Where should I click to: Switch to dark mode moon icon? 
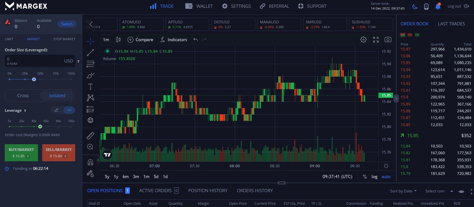[x=415, y=7]
